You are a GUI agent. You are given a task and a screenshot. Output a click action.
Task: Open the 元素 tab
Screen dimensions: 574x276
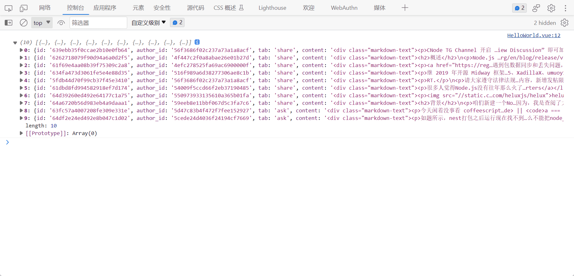coord(138,8)
